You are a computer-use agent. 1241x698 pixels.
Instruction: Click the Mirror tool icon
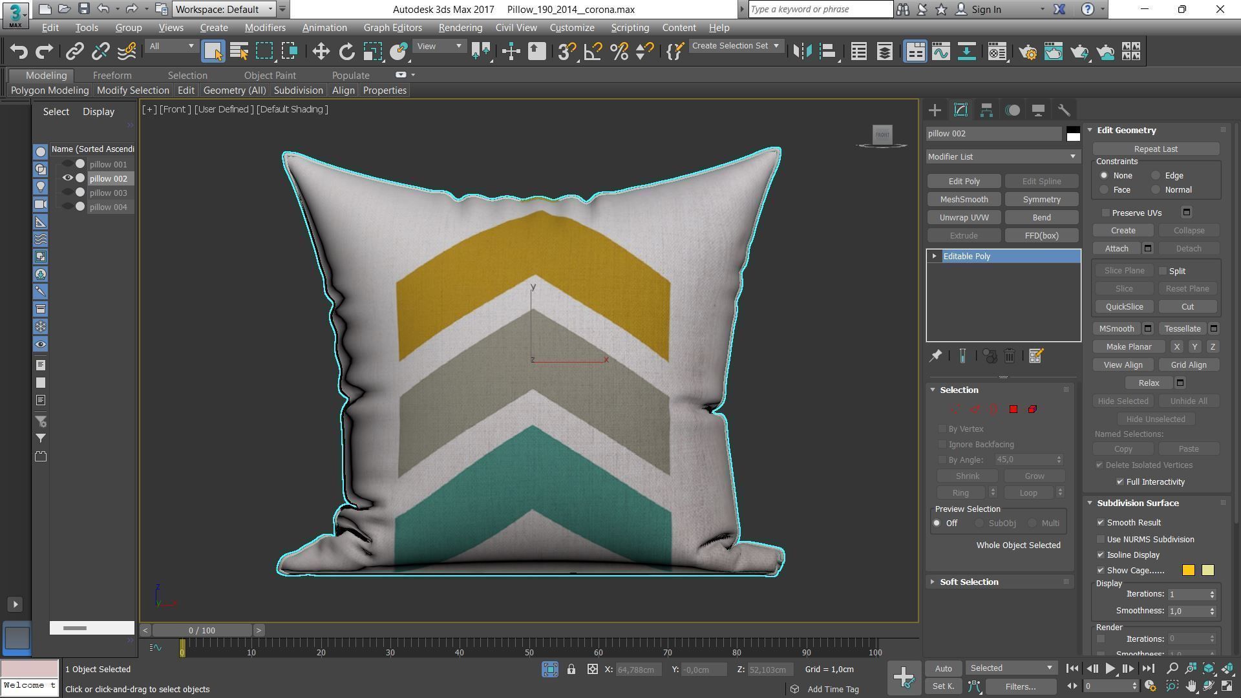(802, 51)
